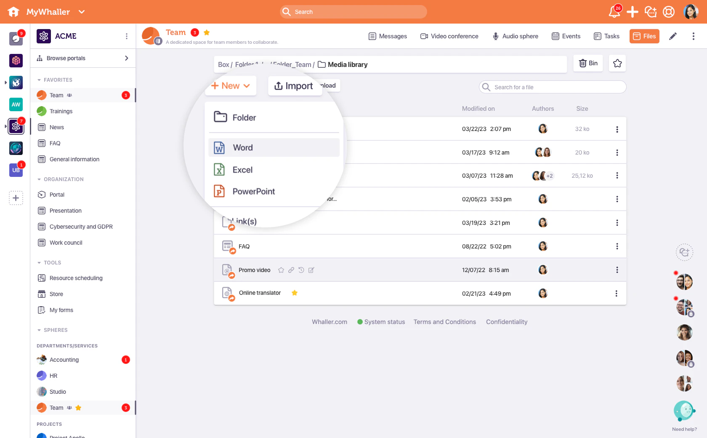The height and width of the screenshot is (438, 707).
Task: Click inside the Search for a file field
Action: coord(553,87)
